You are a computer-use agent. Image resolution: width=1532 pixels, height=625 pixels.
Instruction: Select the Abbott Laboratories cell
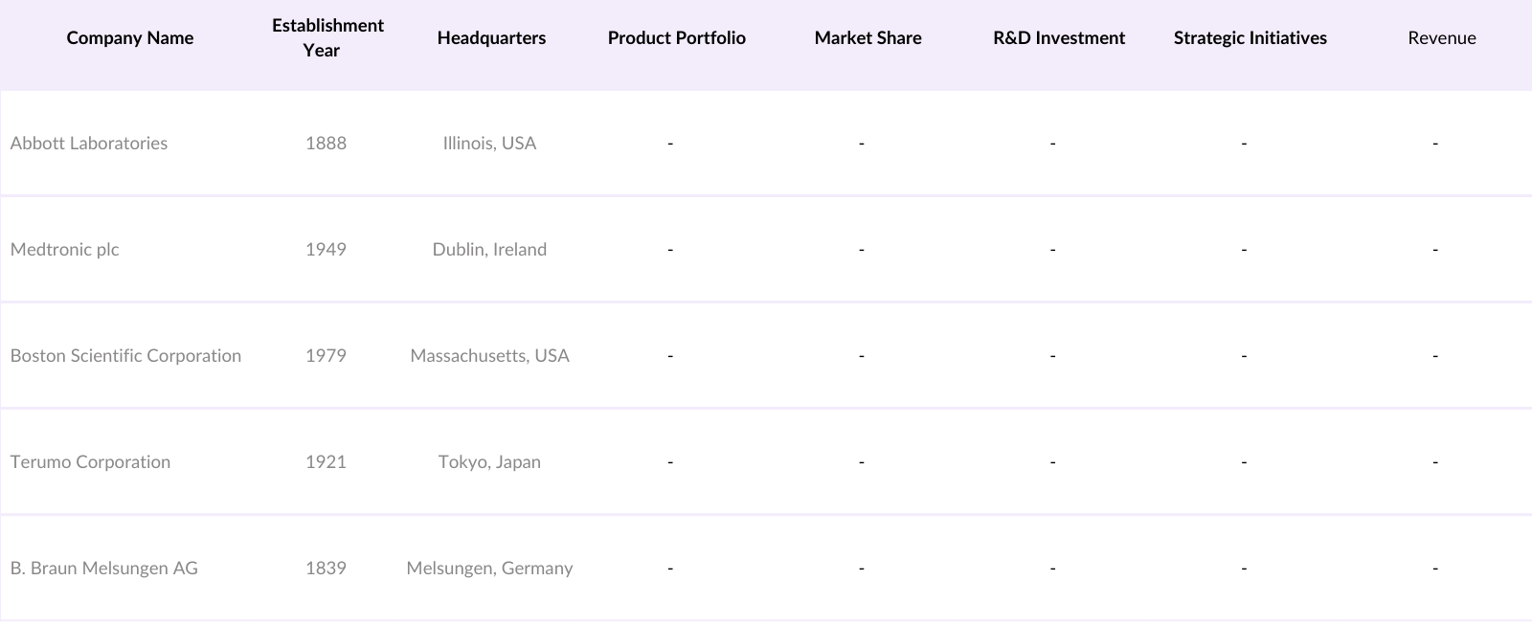coord(89,144)
